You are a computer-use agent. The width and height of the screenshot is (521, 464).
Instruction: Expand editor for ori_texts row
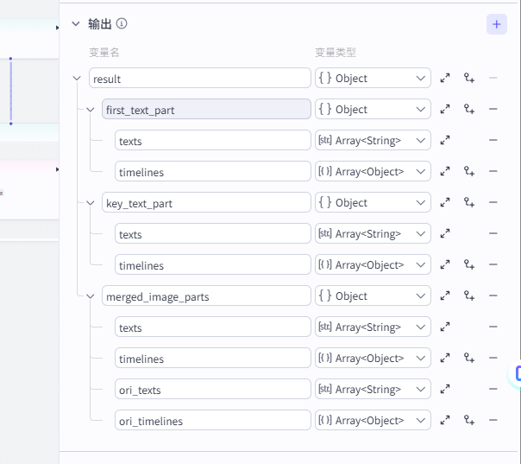coord(445,390)
